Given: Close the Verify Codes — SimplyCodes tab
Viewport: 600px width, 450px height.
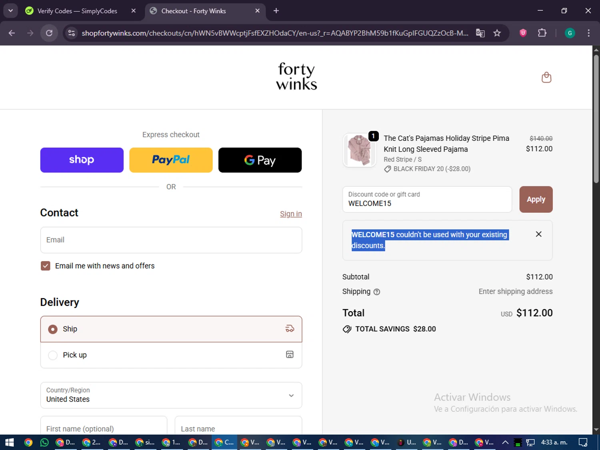Looking at the screenshot, I should pyautogui.click(x=134, y=11).
